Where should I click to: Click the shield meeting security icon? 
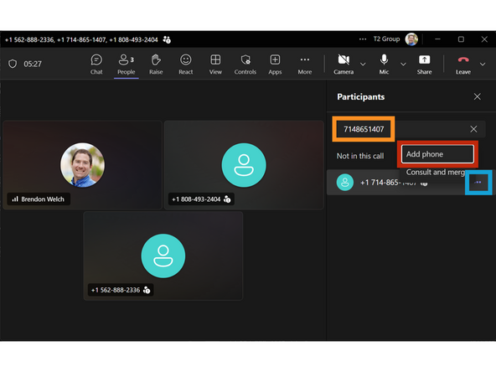point(13,64)
